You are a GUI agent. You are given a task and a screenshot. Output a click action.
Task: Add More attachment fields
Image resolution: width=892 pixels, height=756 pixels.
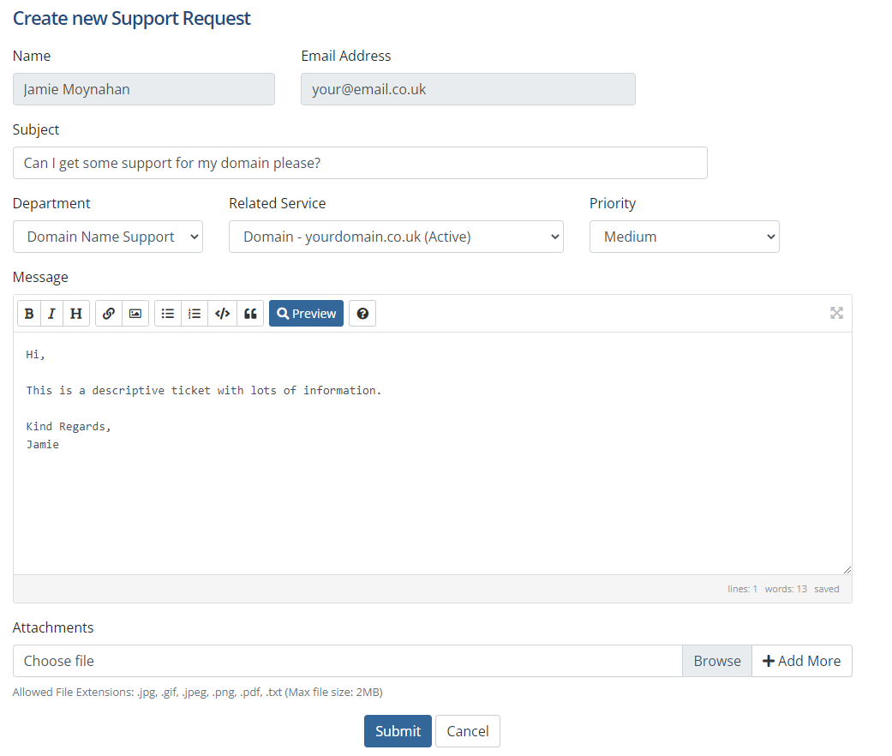[801, 661]
